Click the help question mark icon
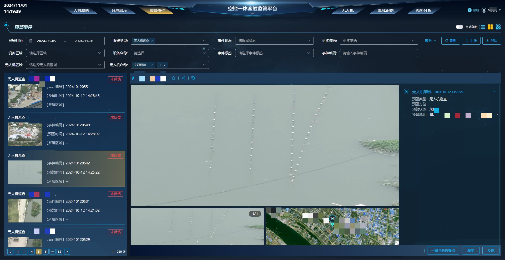505x260 pixels. pos(469,10)
